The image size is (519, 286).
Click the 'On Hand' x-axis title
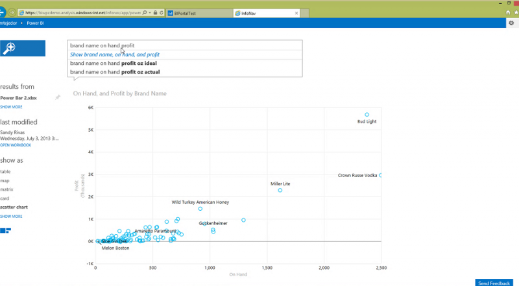point(238,274)
